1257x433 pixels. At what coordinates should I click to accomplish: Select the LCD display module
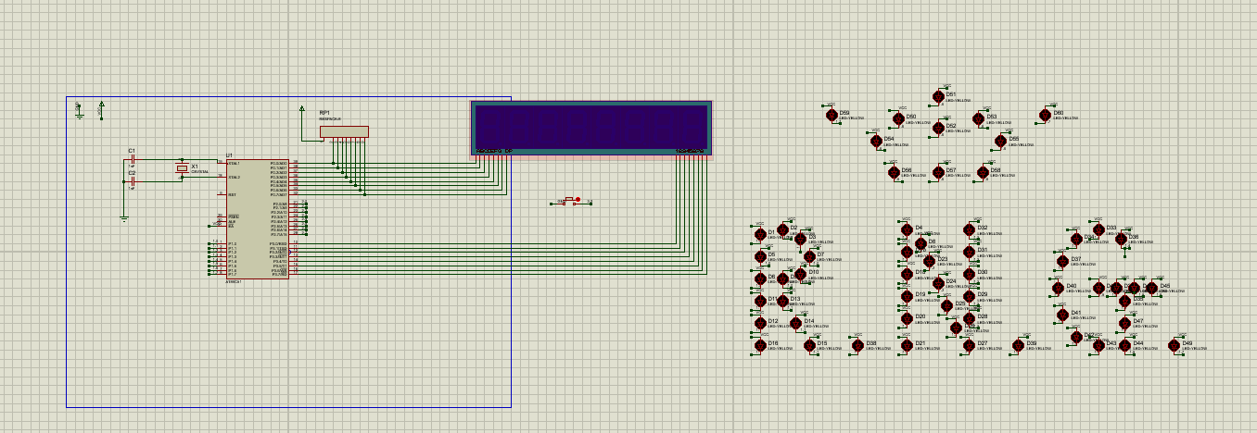point(591,130)
